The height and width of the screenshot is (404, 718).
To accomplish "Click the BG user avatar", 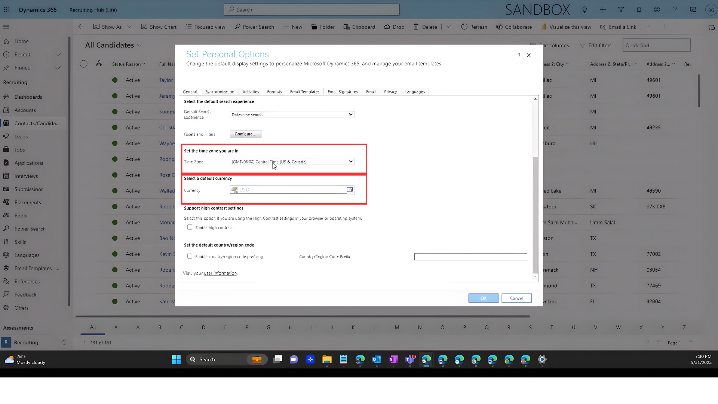I will (x=711, y=10).
